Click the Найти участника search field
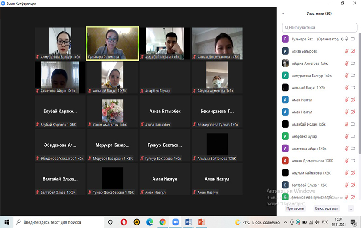 (x=320, y=27)
